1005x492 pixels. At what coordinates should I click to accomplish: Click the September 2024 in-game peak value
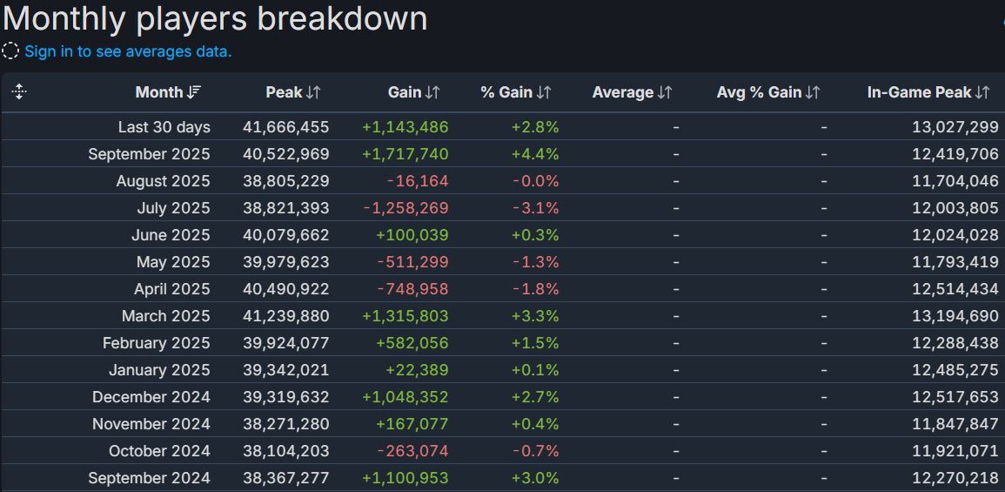pyautogui.click(x=955, y=478)
